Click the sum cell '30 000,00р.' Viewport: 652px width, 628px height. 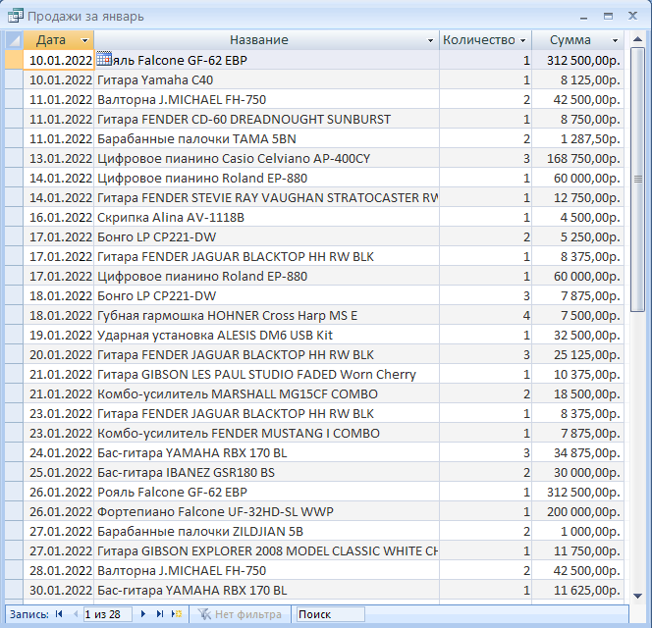577,473
